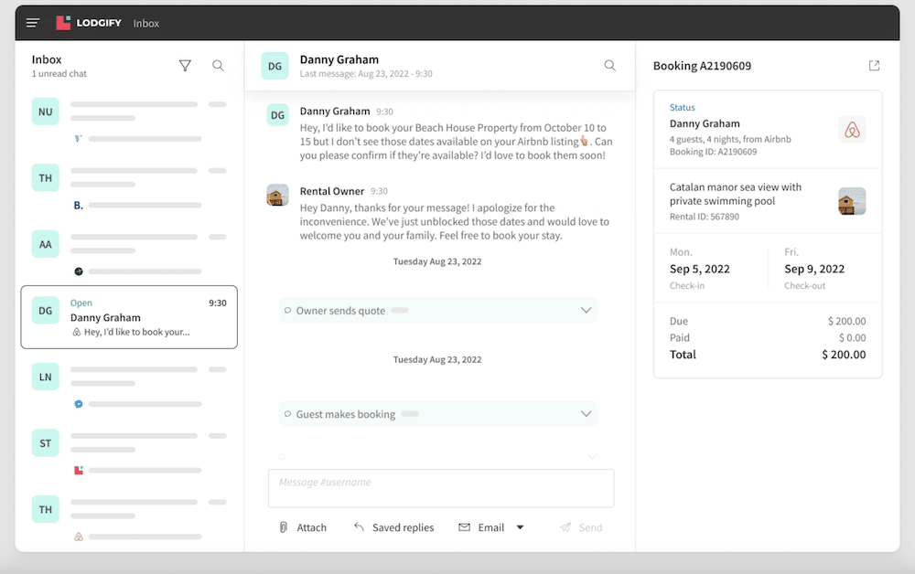Open the Email channel dropdown arrow
Image resolution: width=915 pixels, height=574 pixels.
(520, 527)
